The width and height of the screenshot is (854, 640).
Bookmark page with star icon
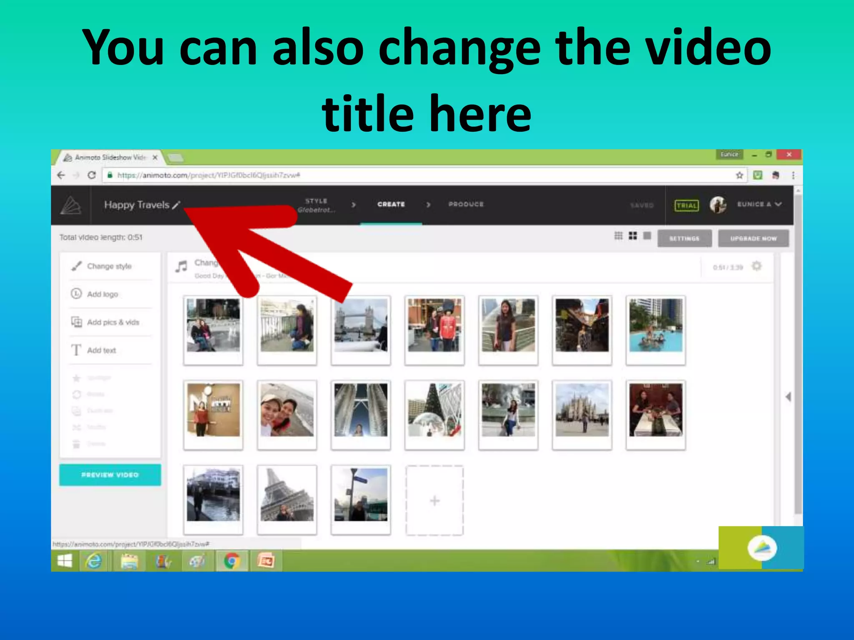tap(739, 175)
